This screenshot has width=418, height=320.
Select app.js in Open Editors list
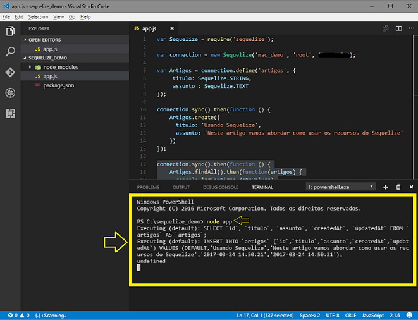75,49
